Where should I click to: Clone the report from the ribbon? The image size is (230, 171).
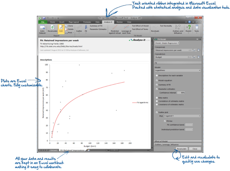click(69, 26)
